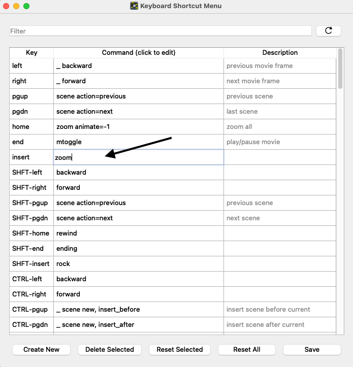Select the 'CTRL-pgup' key cell
This screenshot has height=367, width=353.
pos(31,309)
